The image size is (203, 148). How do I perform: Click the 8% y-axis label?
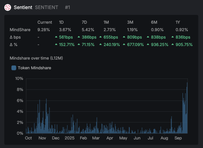(x=20, y=89)
